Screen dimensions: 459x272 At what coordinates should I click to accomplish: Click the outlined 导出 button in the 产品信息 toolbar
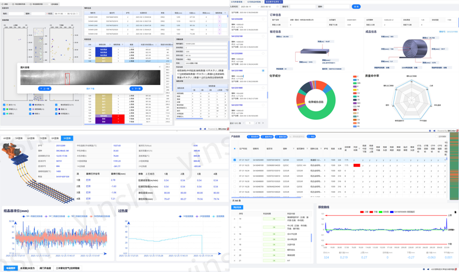[x=311, y=137]
